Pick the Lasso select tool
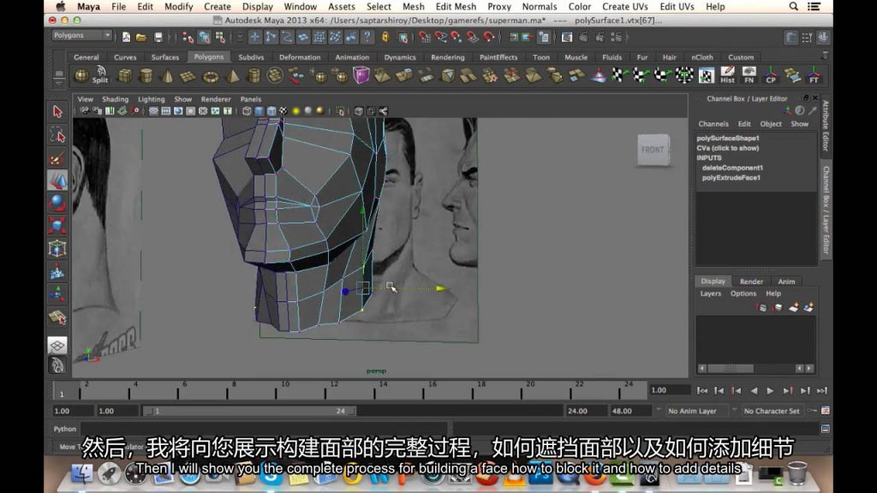The width and height of the screenshot is (877, 493). tap(57, 134)
